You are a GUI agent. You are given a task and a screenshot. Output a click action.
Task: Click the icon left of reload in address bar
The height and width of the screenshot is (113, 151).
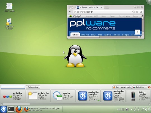pos(137,12)
